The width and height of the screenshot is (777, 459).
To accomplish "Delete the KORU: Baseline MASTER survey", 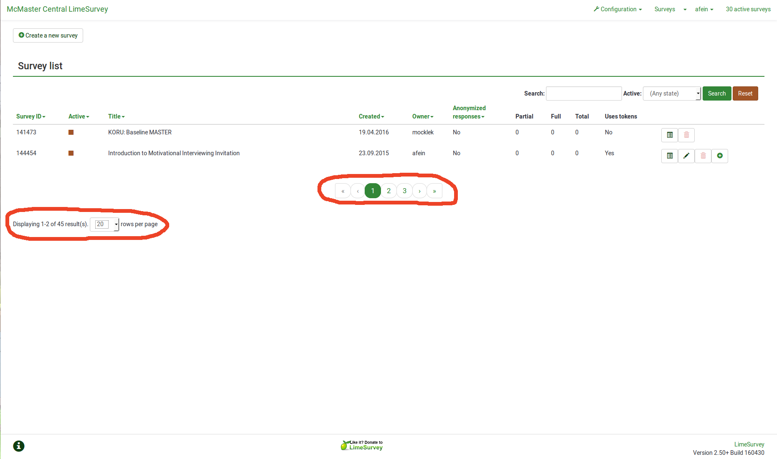I will coord(686,135).
